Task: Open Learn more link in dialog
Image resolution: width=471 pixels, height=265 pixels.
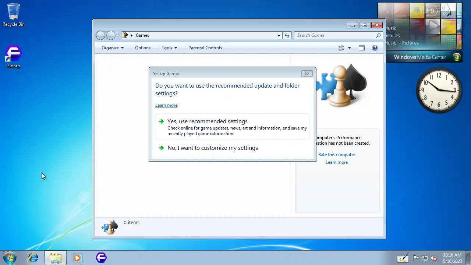Action: point(166,105)
